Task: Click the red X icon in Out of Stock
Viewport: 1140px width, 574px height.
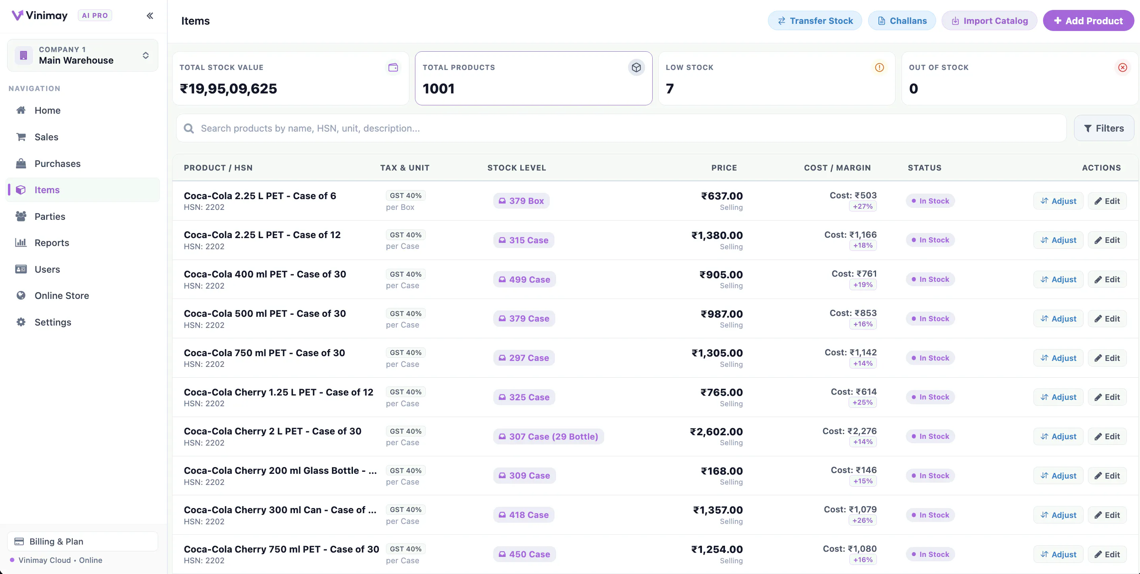Action: (x=1122, y=67)
